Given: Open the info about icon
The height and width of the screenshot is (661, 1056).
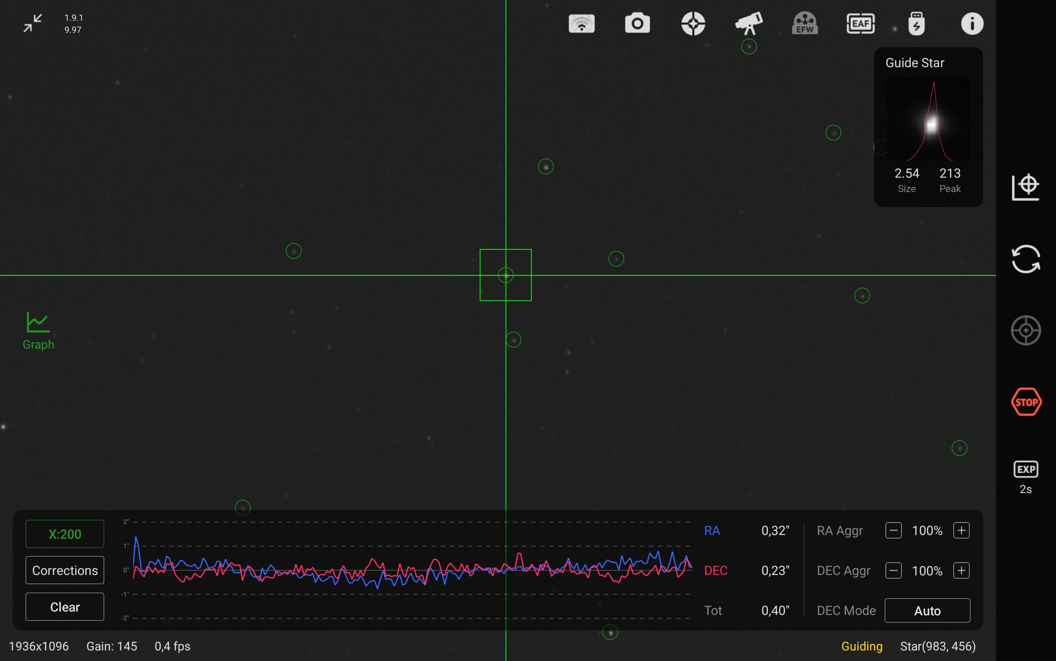Looking at the screenshot, I should [972, 24].
